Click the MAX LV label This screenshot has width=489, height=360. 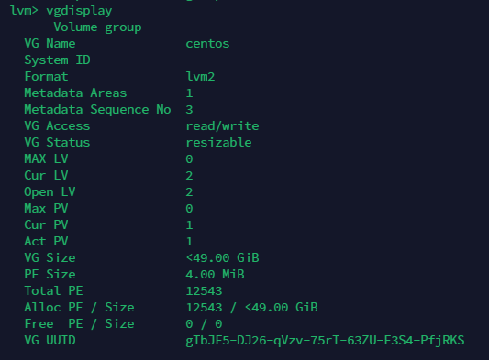(46, 158)
